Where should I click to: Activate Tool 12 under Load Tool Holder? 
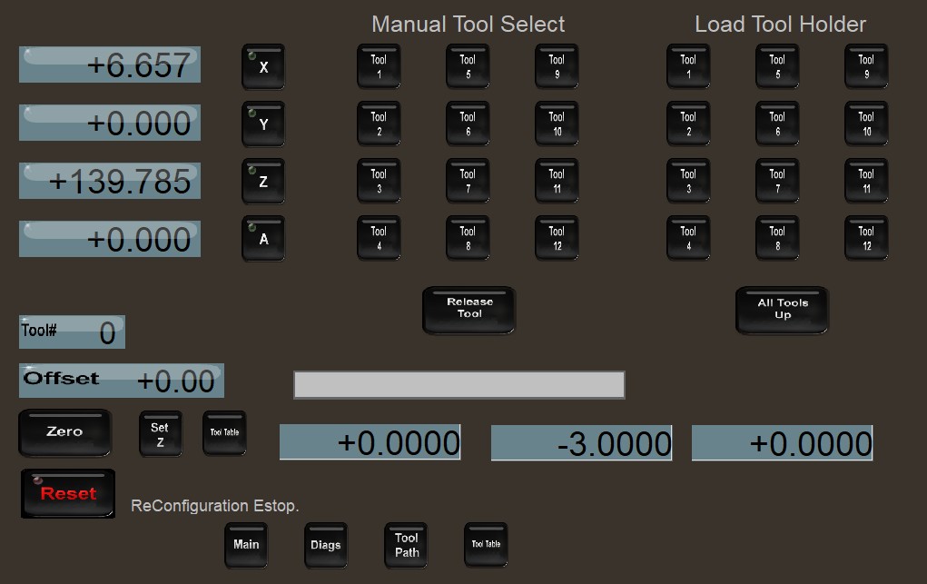coord(867,238)
